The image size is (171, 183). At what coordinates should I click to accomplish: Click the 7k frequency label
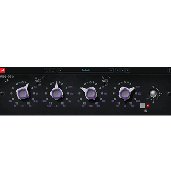[x=22, y=106]
